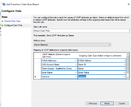This screenshot has width=131, height=107.
Task: Click the LDAP Attribute column header
Action: point(59,55)
